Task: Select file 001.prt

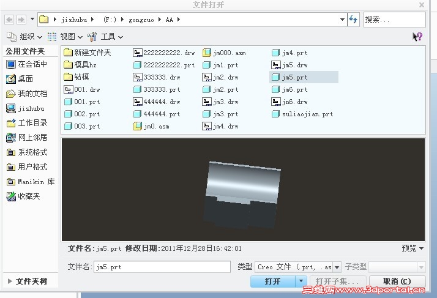Action: [x=82, y=102]
